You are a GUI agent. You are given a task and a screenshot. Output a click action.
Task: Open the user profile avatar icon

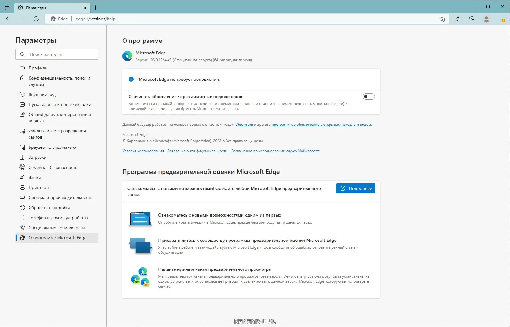click(x=486, y=19)
